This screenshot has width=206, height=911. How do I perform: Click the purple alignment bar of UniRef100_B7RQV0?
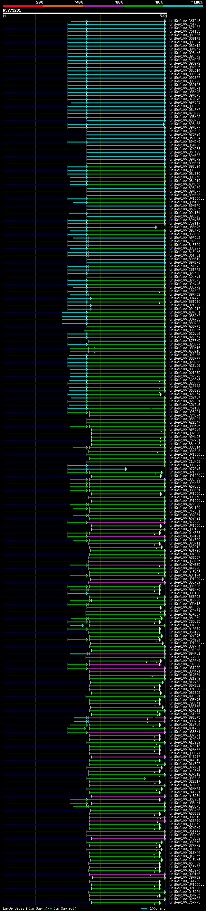(126, 522)
